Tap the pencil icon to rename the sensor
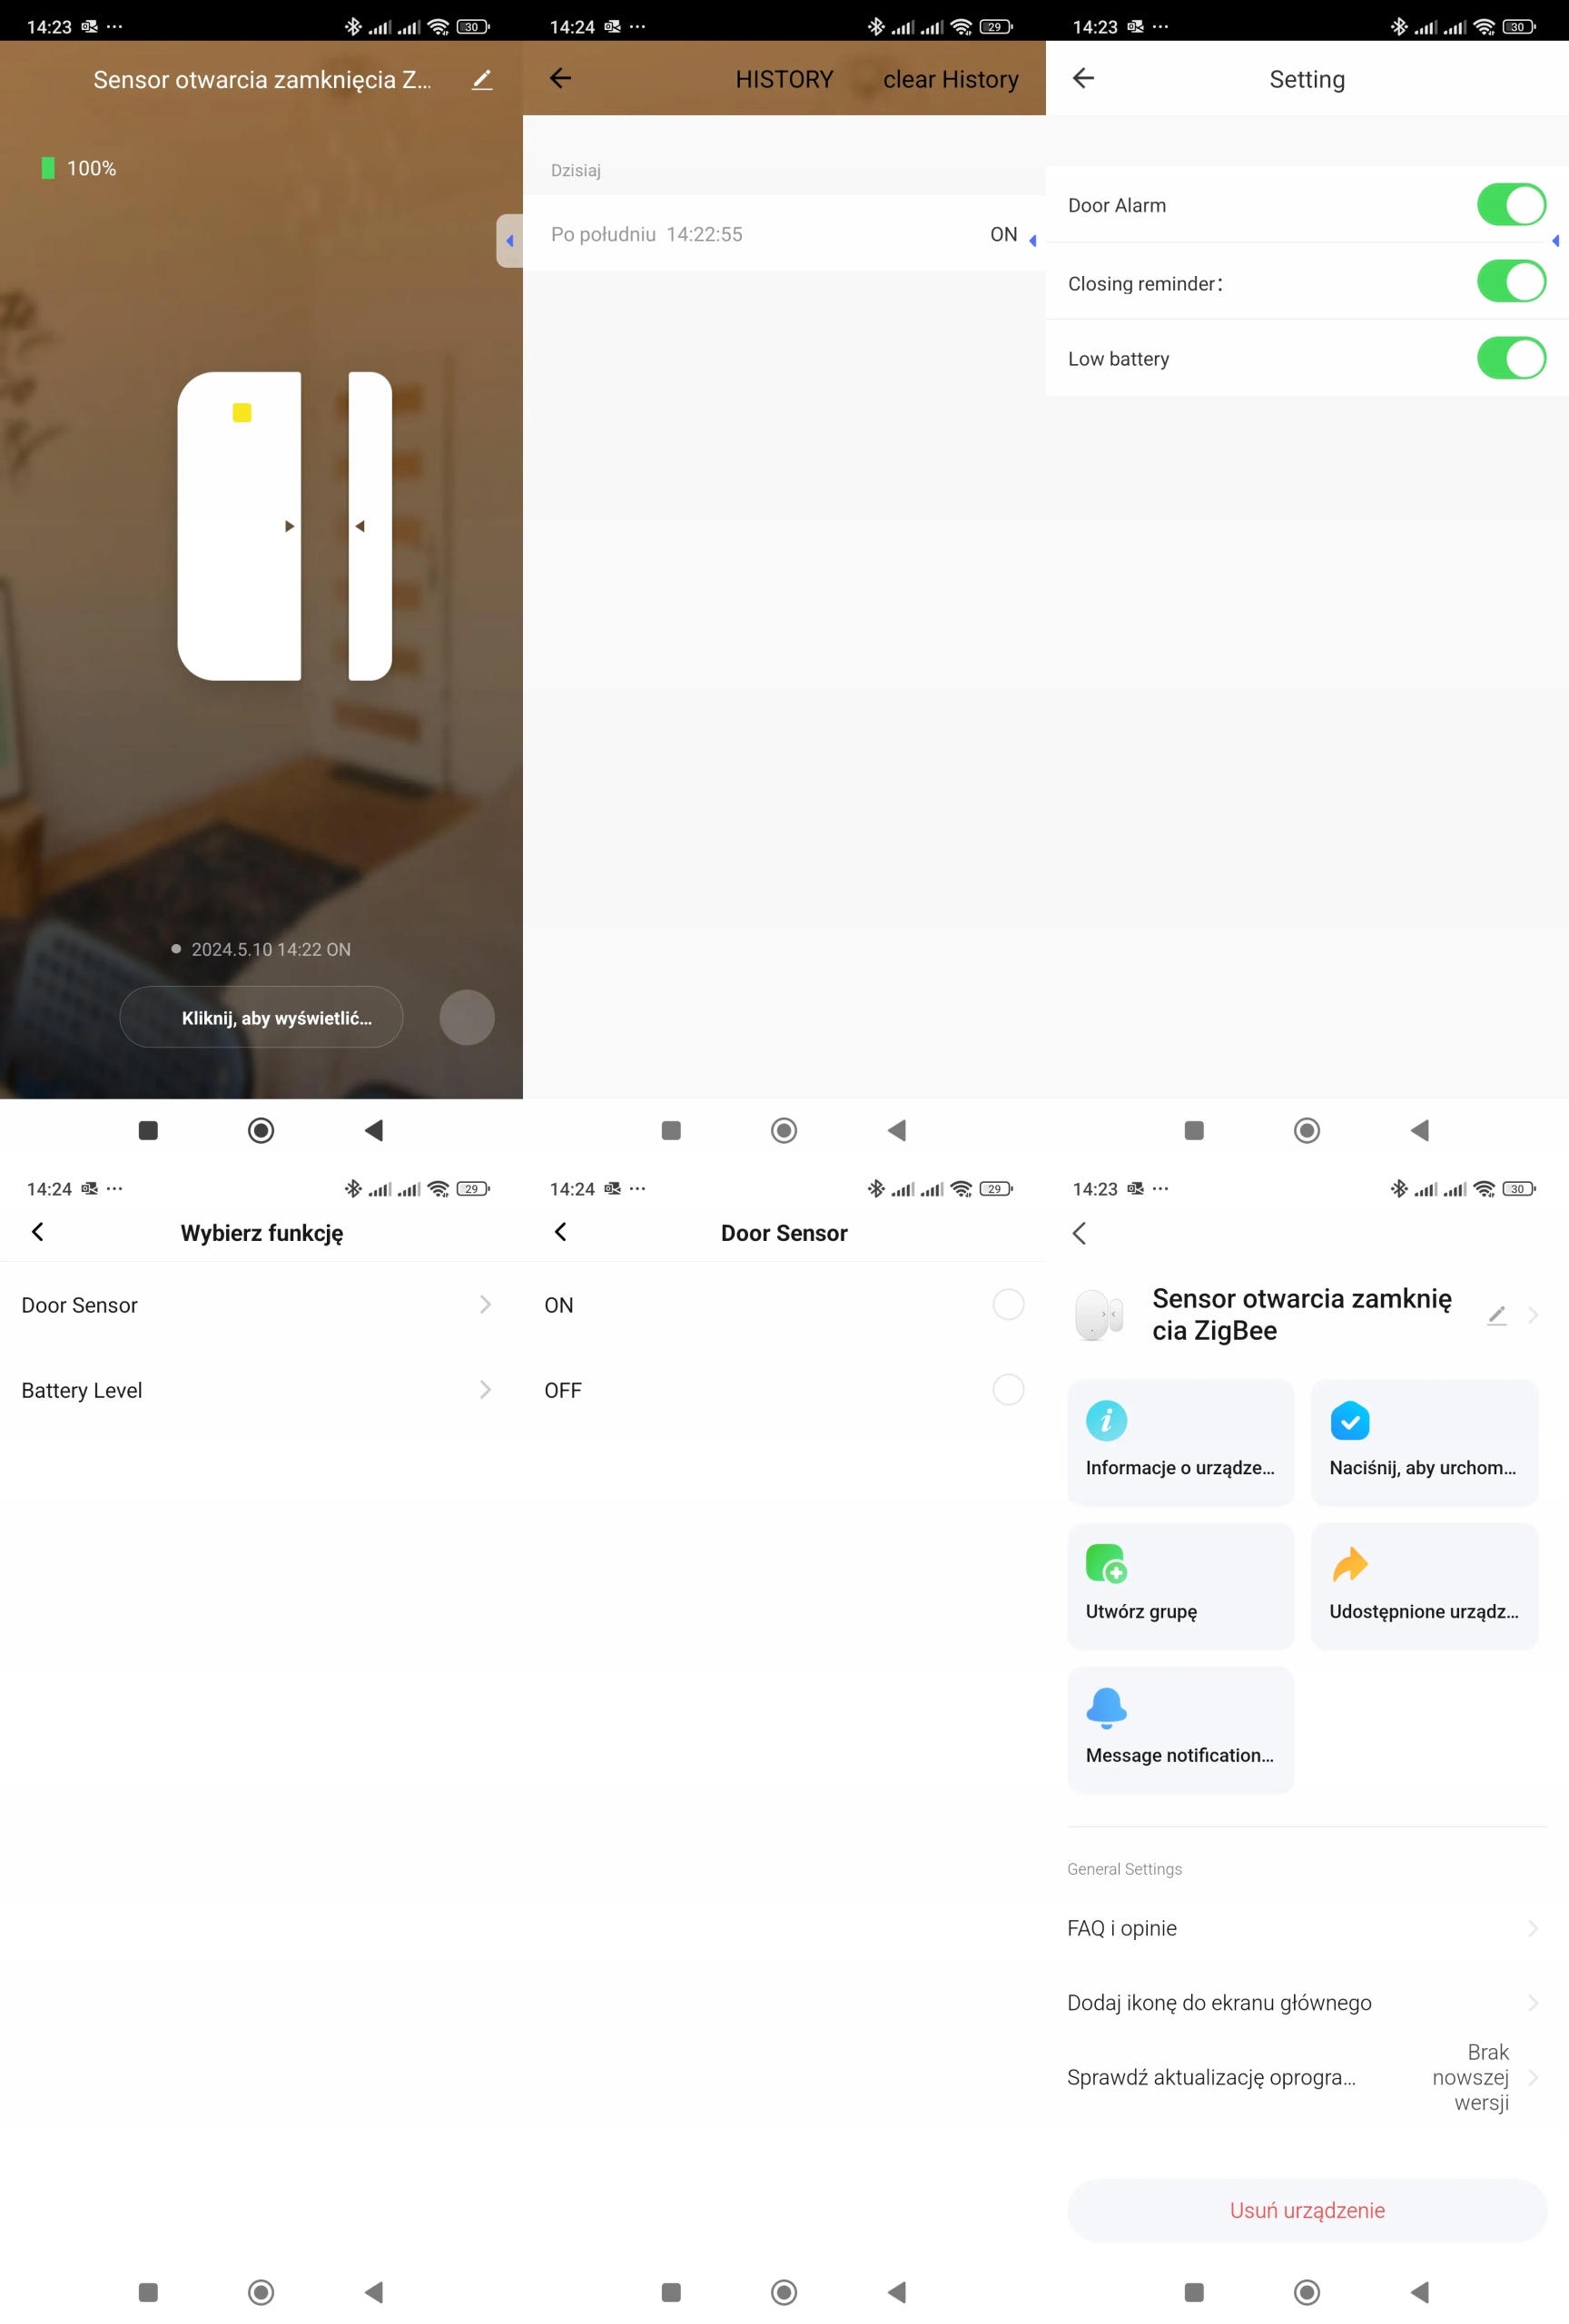Viewport: 1569px width, 2324px height. click(482, 79)
